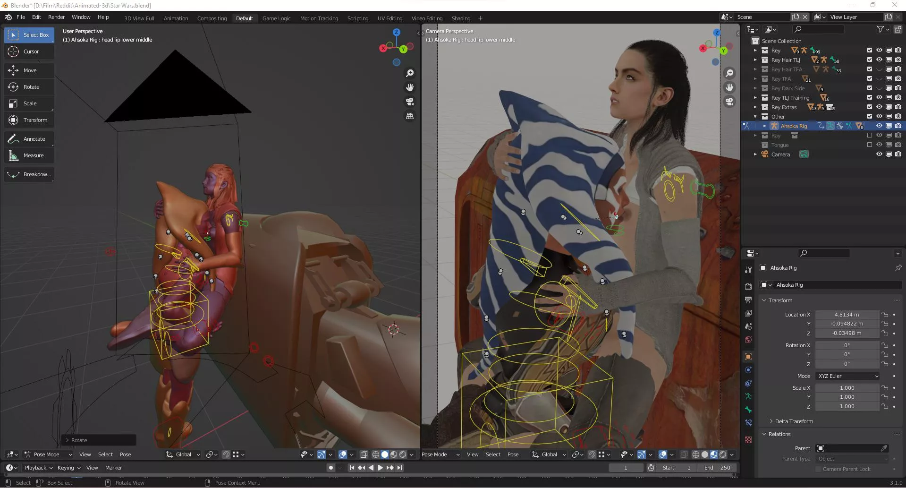This screenshot has height=488, width=906.
Task: Open the Pose menu in left viewport
Action: click(x=125, y=454)
